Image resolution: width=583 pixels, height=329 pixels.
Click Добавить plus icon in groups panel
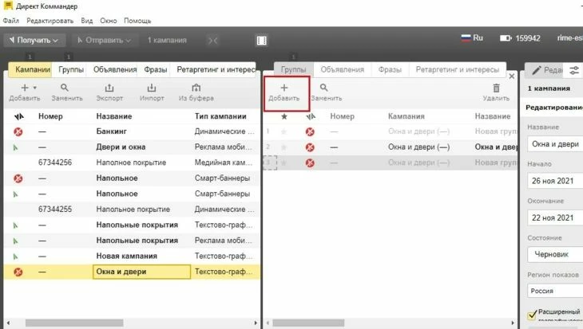click(x=284, y=88)
